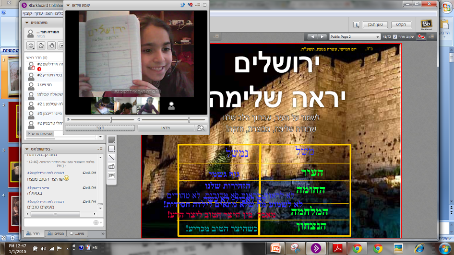Open the קובץ file menu
This screenshot has height=255, width=454.
click(x=27, y=13)
